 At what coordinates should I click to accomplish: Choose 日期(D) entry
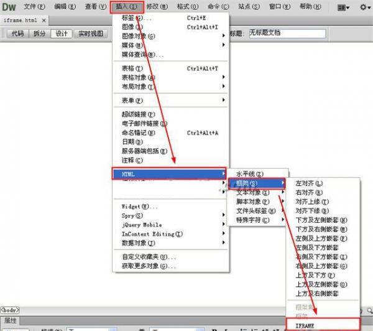[171, 142]
